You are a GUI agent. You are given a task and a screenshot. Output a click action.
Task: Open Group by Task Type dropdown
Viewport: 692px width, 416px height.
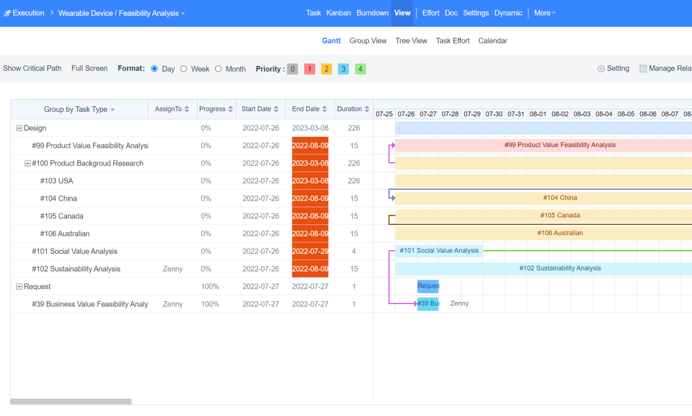click(79, 109)
